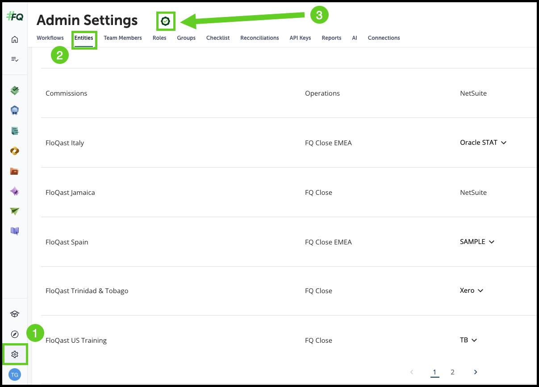Open the TG user avatar
This screenshot has width=539, height=387.
[x=15, y=375]
